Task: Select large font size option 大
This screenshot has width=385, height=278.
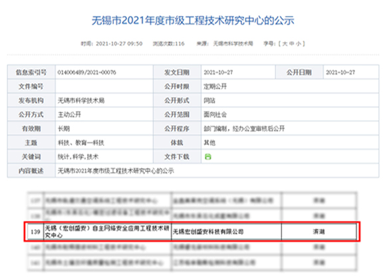Action: [x=285, y=44]
